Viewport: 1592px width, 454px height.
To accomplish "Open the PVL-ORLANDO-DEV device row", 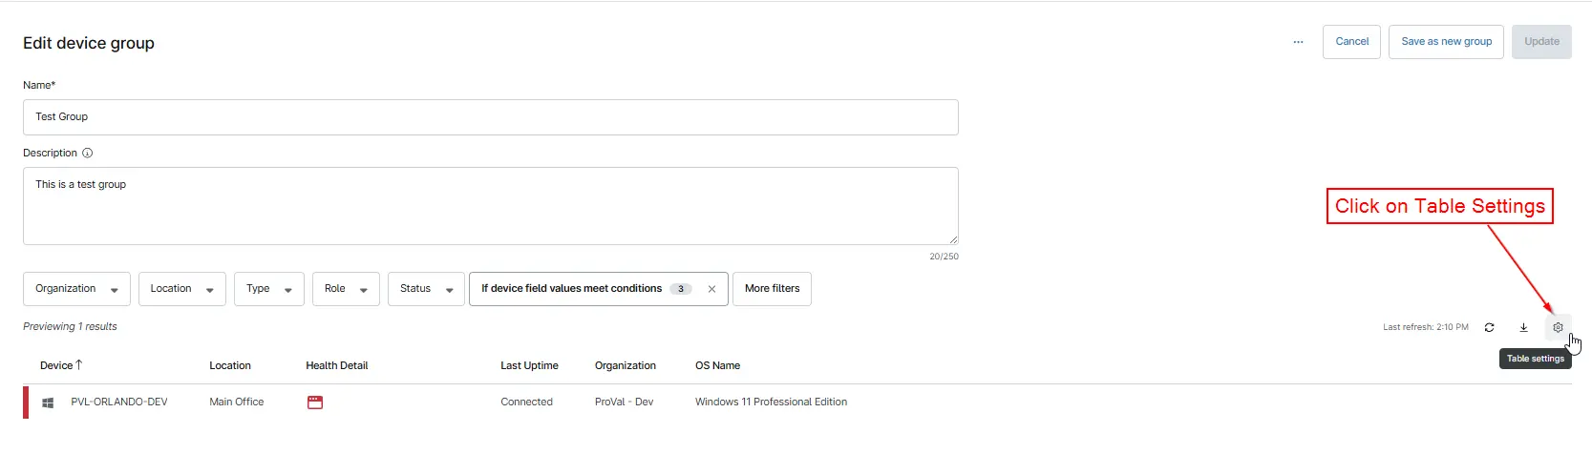I will click(119, 402).
